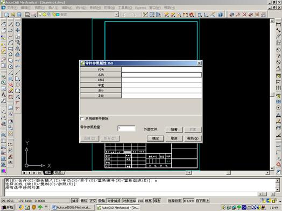The image size is (282, 211).
Task: Select the Circle tool in left toolbar
Action: click(x=11, y=67)
